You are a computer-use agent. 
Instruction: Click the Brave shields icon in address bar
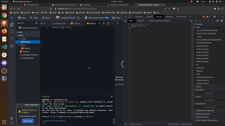174,9
